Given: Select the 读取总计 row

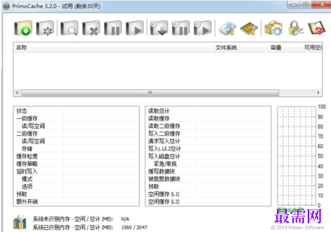Looking at the screenshot, I should [208, 111].
